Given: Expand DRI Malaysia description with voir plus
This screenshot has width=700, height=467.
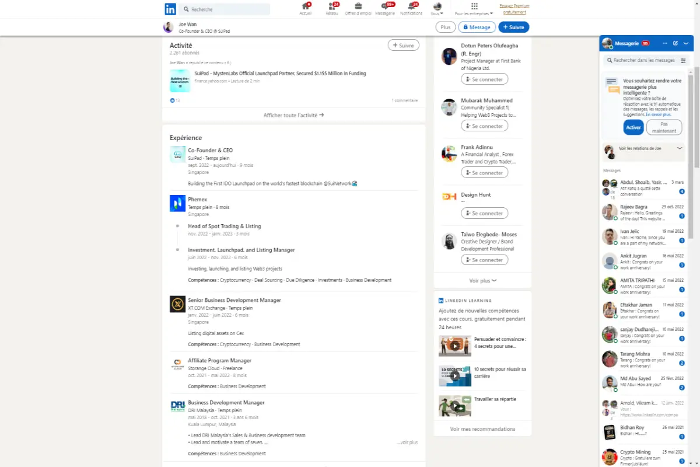Looking at the screenshot, I should 407,442.
